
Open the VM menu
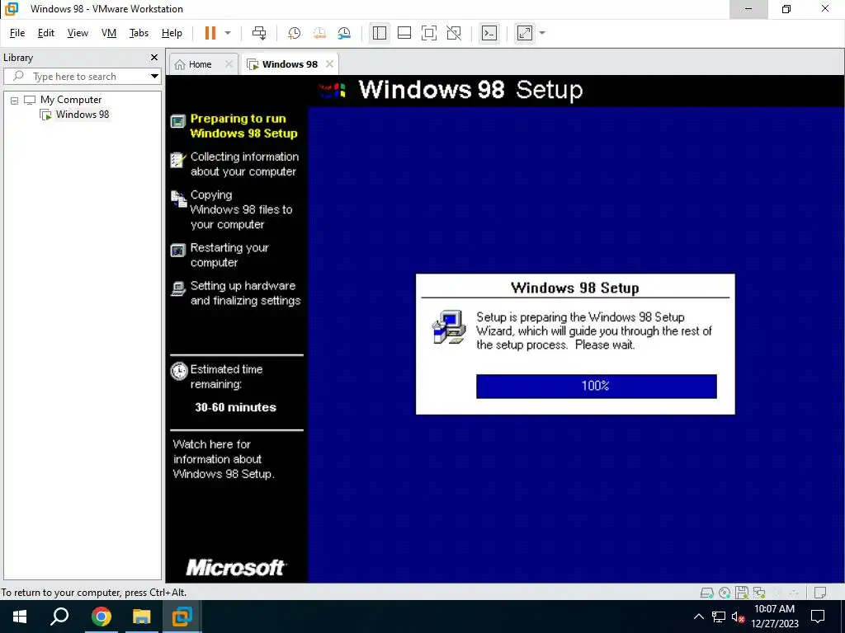[109, 33]
